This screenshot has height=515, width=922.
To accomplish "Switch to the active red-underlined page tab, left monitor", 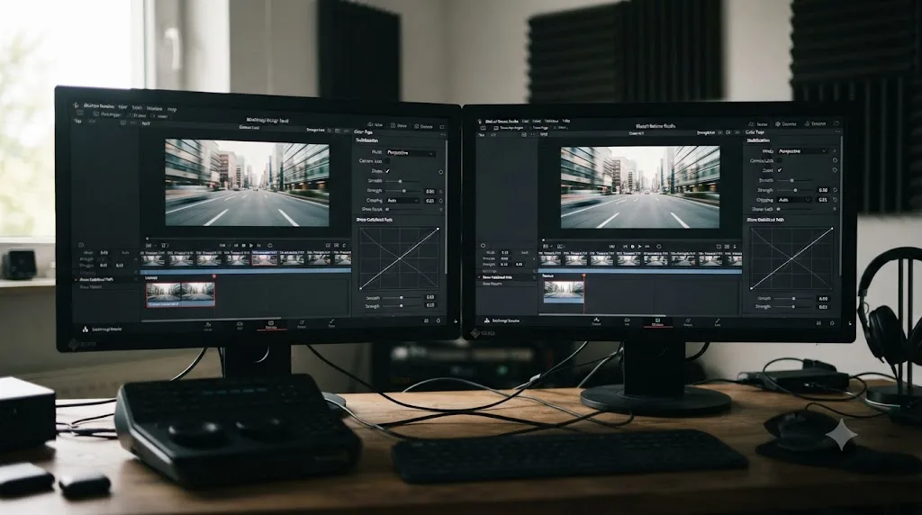I will (271, 324).
